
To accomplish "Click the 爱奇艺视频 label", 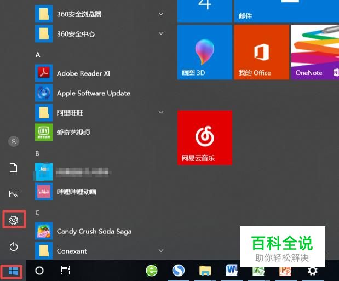I will pos(73,133).
